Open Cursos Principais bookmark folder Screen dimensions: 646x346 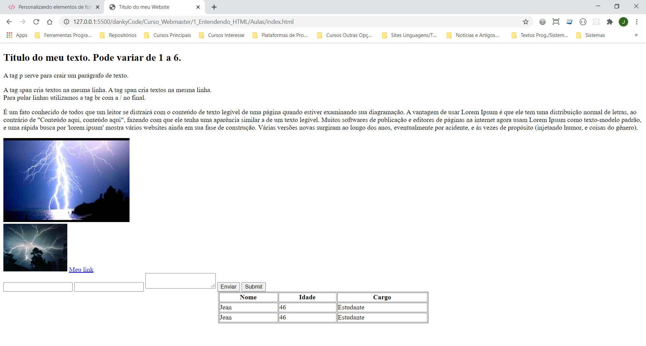[x=168, y=35]
